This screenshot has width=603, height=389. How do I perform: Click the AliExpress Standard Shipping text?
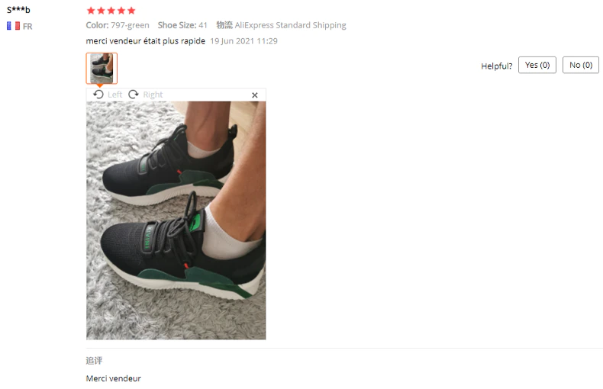tap(290, 25)
